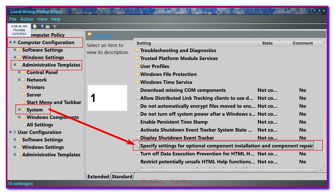Click the Export List toolbar icon

click(x=35, y=26)
